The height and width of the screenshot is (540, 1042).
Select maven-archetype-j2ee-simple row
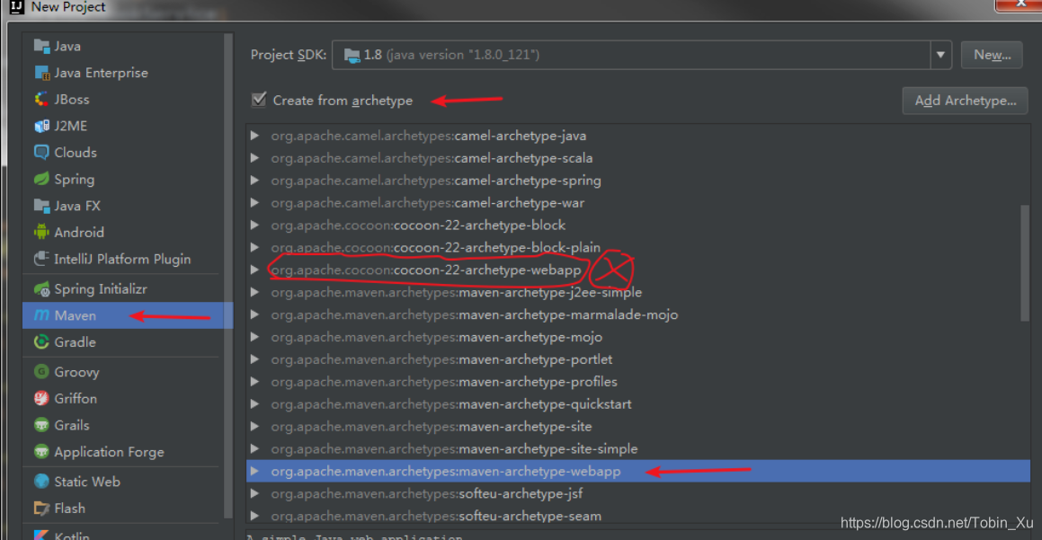tap(638, 292)
